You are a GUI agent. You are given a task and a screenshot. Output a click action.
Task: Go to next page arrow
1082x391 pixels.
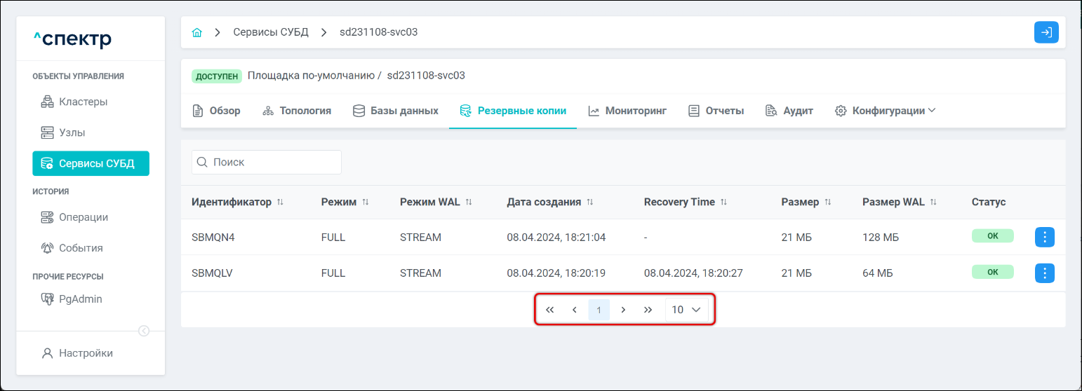(x=623, y=310)
